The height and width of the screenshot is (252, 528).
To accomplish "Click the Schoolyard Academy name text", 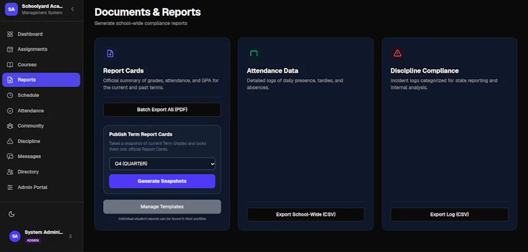I will point(42,6).
